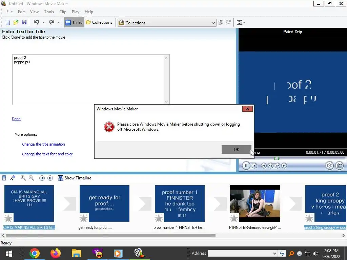Select the F1NN5TER video clip thumbnail
Viewport: 347px width, 260px height.
point(255,203)
